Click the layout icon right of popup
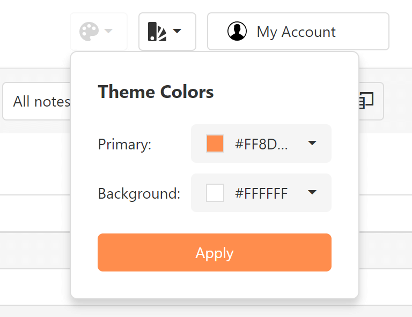This screenshot has height=317, width=412. tap(366, 101)
